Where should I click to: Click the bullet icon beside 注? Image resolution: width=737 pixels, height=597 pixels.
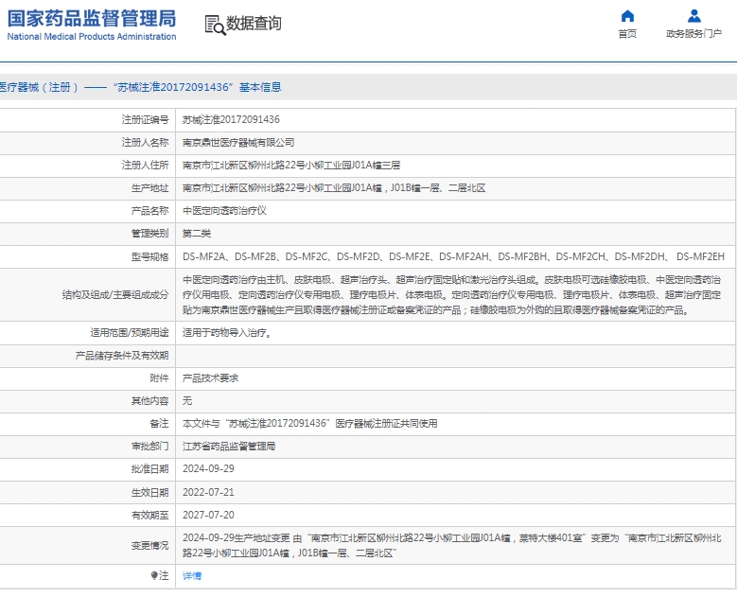tap(153, 575)
